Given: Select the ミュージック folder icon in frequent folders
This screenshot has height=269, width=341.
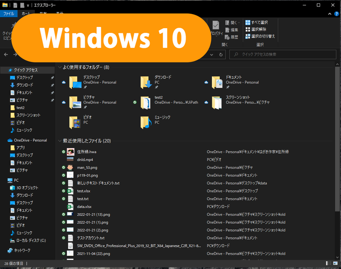Looking at the screenshot, I should pyautogui.click(x=146, y=123).
